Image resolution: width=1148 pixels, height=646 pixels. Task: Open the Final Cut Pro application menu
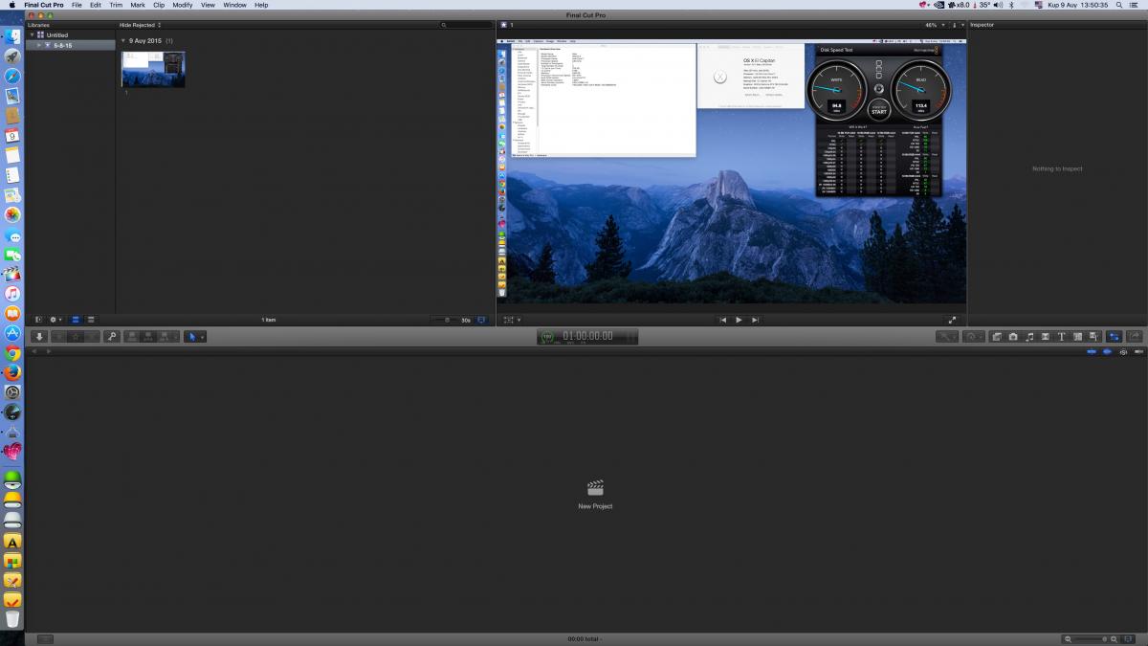(44, 5)
